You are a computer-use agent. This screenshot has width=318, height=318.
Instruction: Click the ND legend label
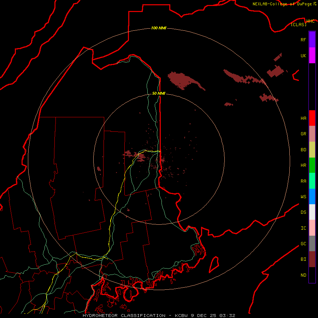(303, 275)
